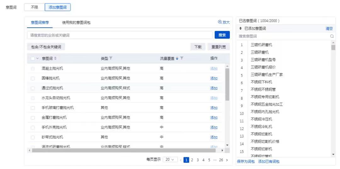Click 保存为词包 link

coord(246,162)
